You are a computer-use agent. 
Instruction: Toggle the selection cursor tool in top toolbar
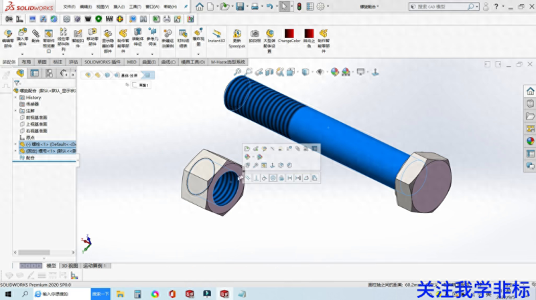(x=284, y=7)
